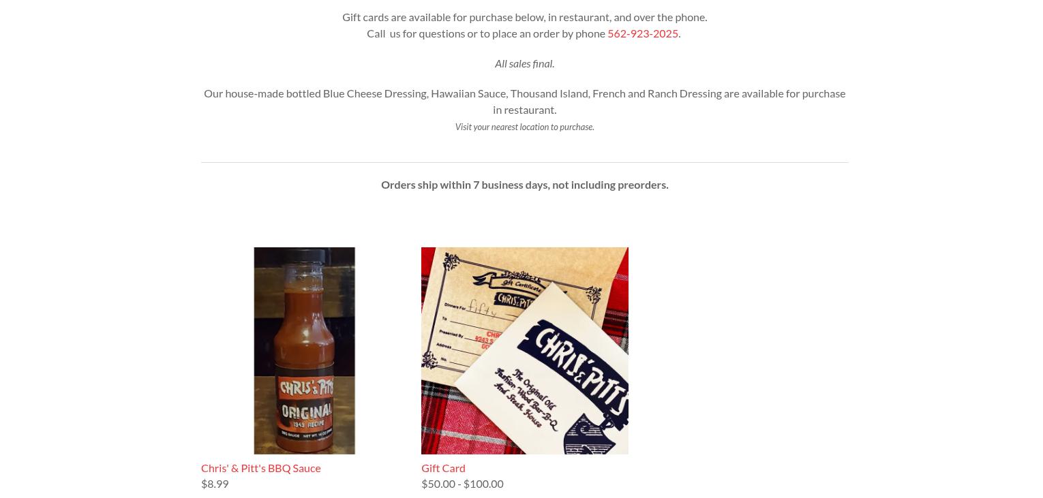Open the Gift Card product image
The height and width of the screenshot is (498, 1043).
525,351
